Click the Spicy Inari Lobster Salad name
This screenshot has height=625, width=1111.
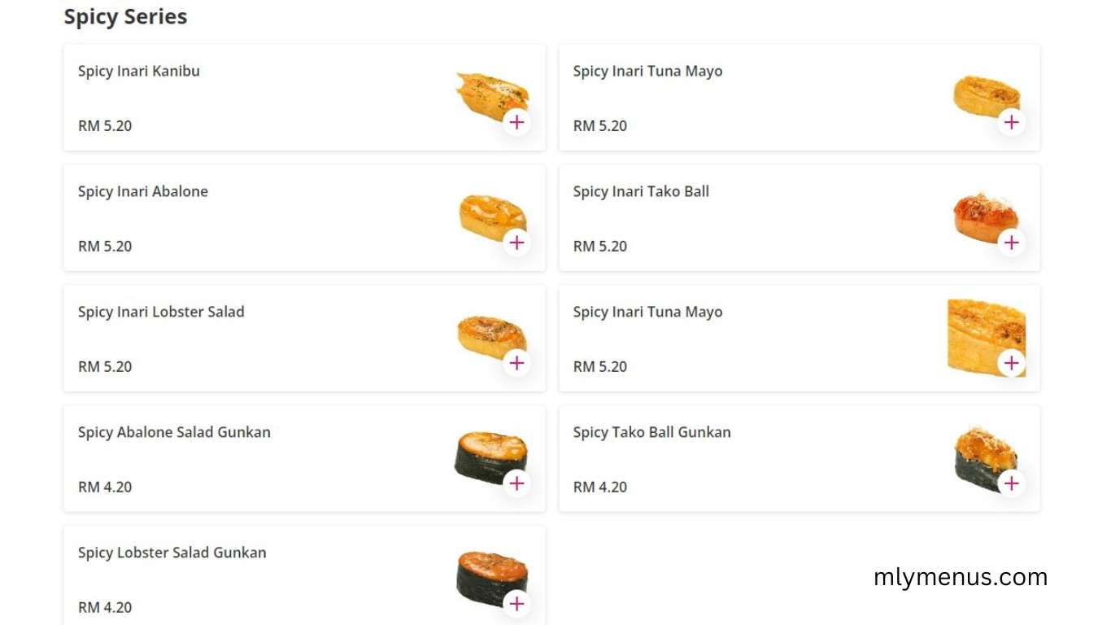coord(161,312)
